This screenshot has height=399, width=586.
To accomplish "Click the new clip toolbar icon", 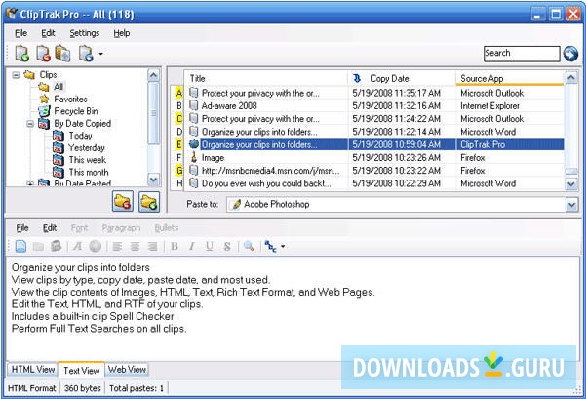I will (21, 54).
